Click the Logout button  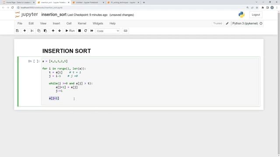click(255, 15)
